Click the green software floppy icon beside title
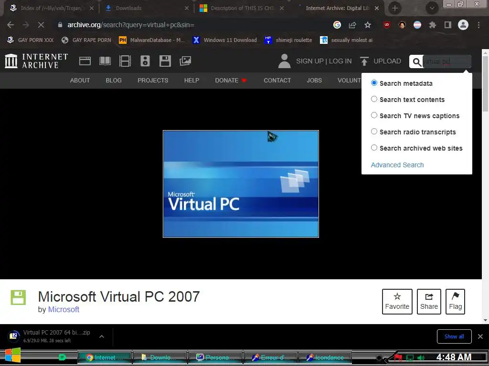The image size is (489, 366). 18,297
